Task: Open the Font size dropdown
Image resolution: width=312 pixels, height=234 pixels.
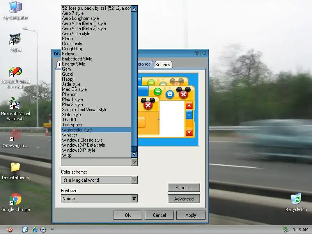Action: (134, 199)
